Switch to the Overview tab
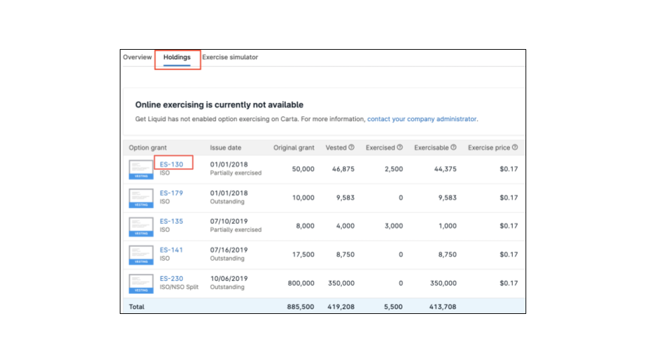The image size is (646, 363). 137,57
